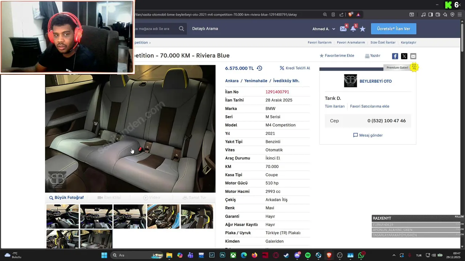Click the Ücretsiz İlan Ver button
Image resolution: width=465 pixels, height=261 pixels.
point(393,29)
